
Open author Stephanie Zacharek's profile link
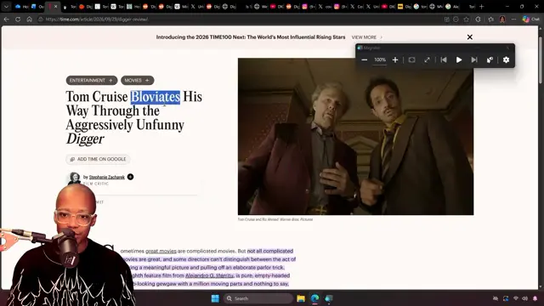tap(107, 177)
